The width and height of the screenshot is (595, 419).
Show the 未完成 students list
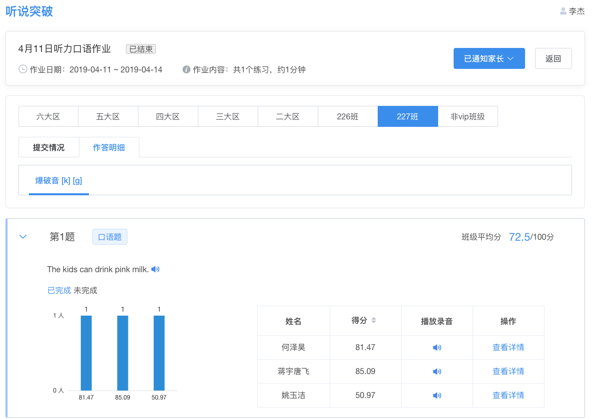85,291
